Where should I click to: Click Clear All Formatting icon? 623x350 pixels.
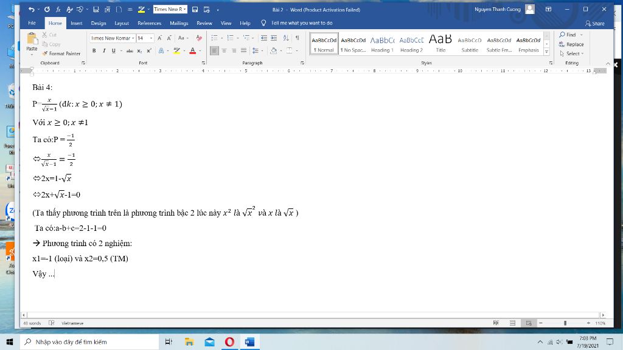(199, 38)
